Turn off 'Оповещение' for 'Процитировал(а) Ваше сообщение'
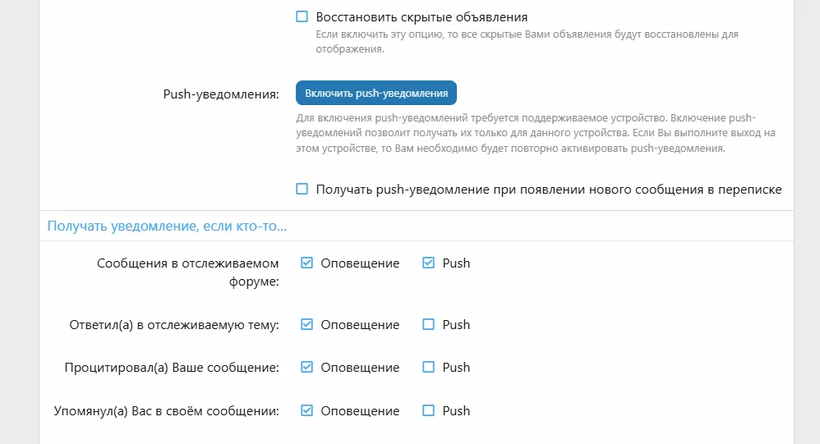Screen dimensions: 820x444 307,368
